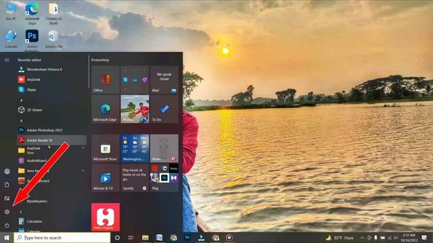Viewport: 433px width, 243px height.
Task: Expand the AnyDesk folder chevron
Action: click(x=83, y=148)
